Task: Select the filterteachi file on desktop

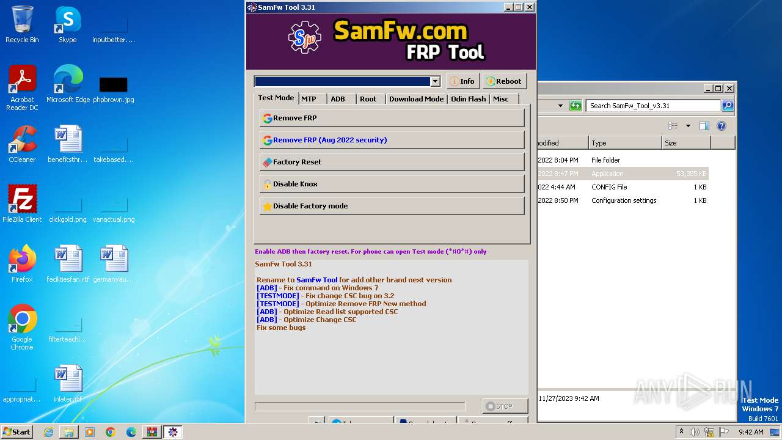Action: click(x=68, y=329)
